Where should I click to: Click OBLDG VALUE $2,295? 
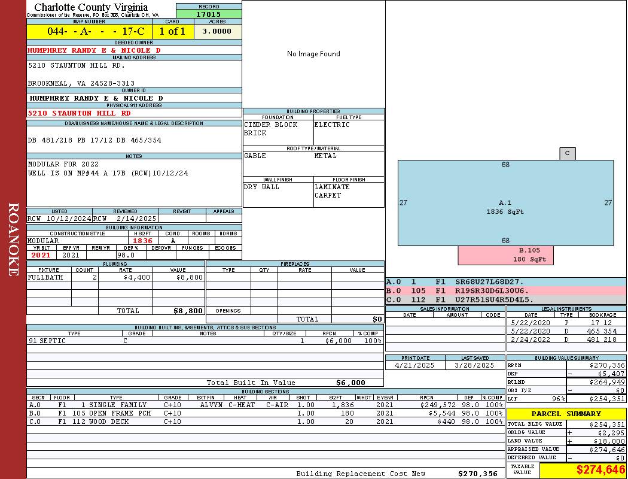[x=611, y=433]
